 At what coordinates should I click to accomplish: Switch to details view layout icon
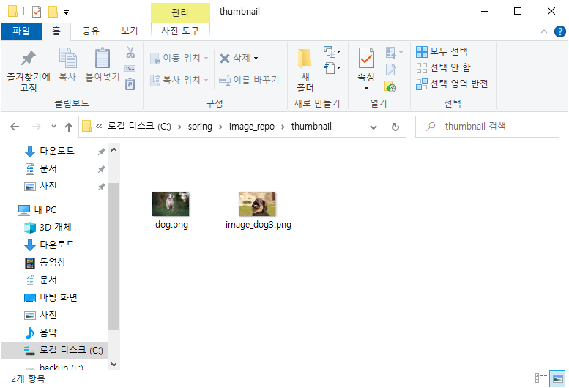(541, 378)
